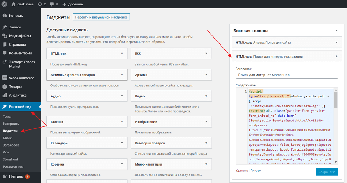The height and width of the screenshot is (183, 347).
Task: Open the WooCommerce sidebar menu
Action: click(21, 78)
